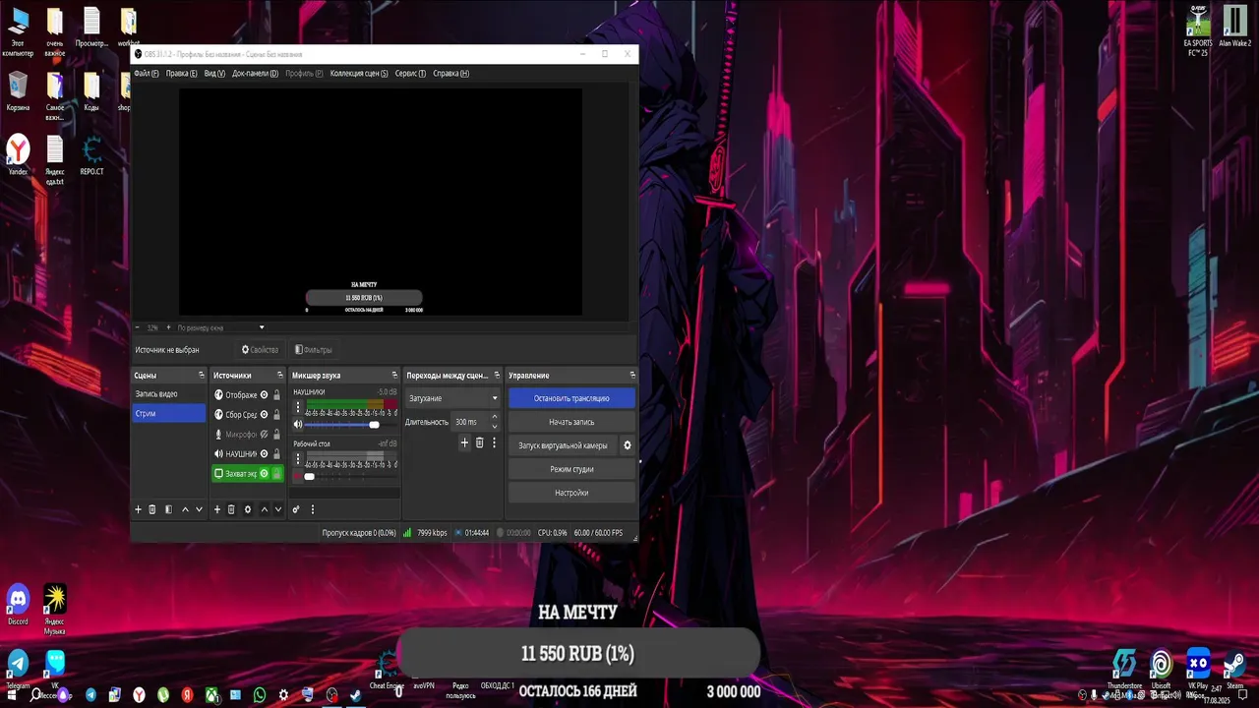Open the Вид menu
1259x708 pixels.
214,74
